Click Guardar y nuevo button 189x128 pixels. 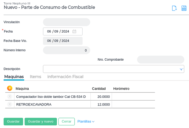(40, 122)
